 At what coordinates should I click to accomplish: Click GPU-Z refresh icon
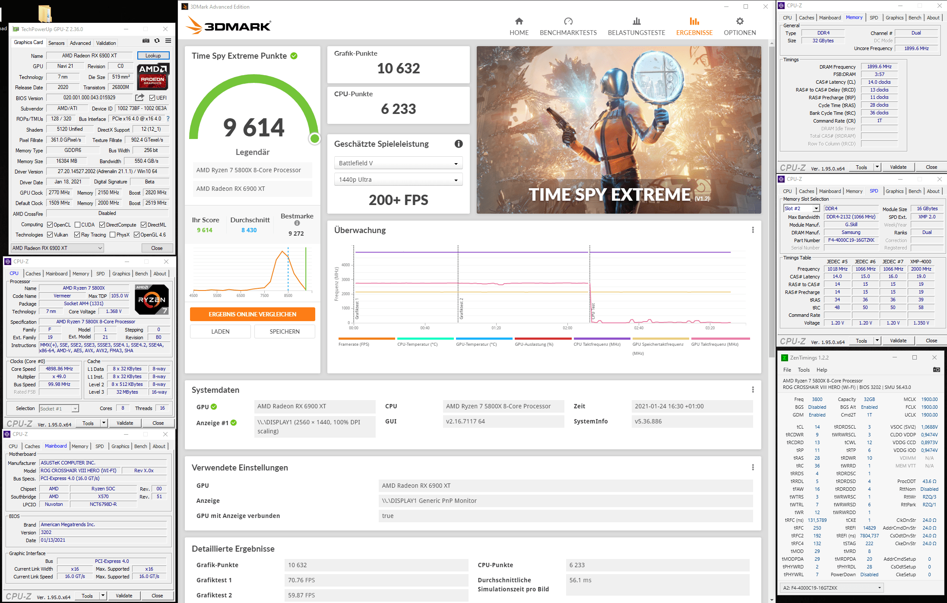pyautogui.click(x=157, y=41)
